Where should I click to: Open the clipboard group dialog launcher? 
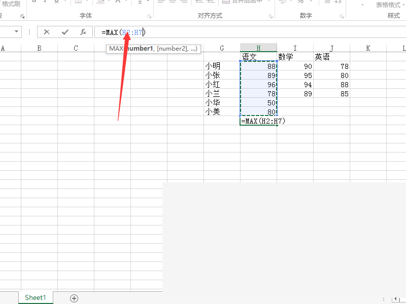point(22,16)
